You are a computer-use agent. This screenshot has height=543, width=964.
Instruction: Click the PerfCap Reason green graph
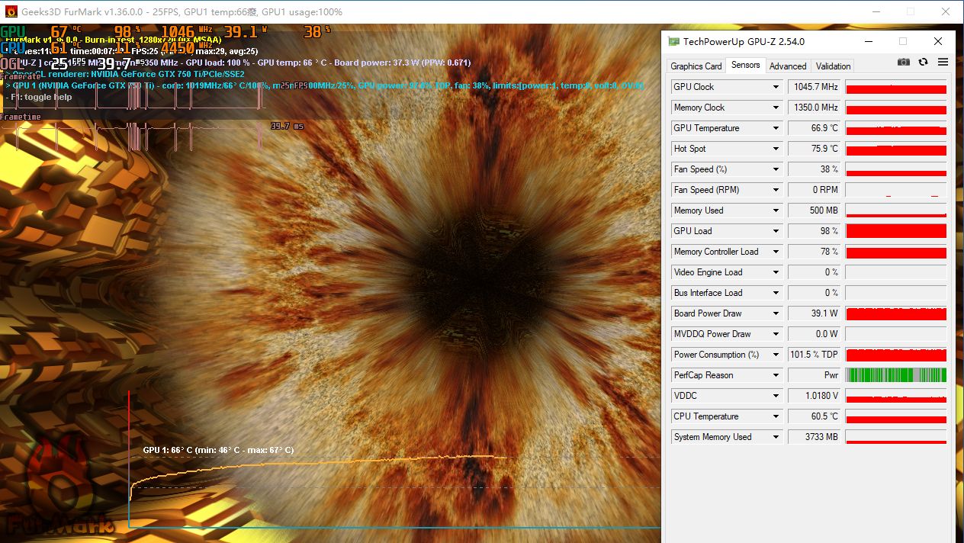[895, 375]
